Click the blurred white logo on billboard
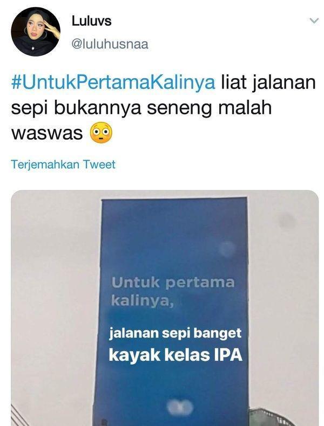 pos(180,408)
